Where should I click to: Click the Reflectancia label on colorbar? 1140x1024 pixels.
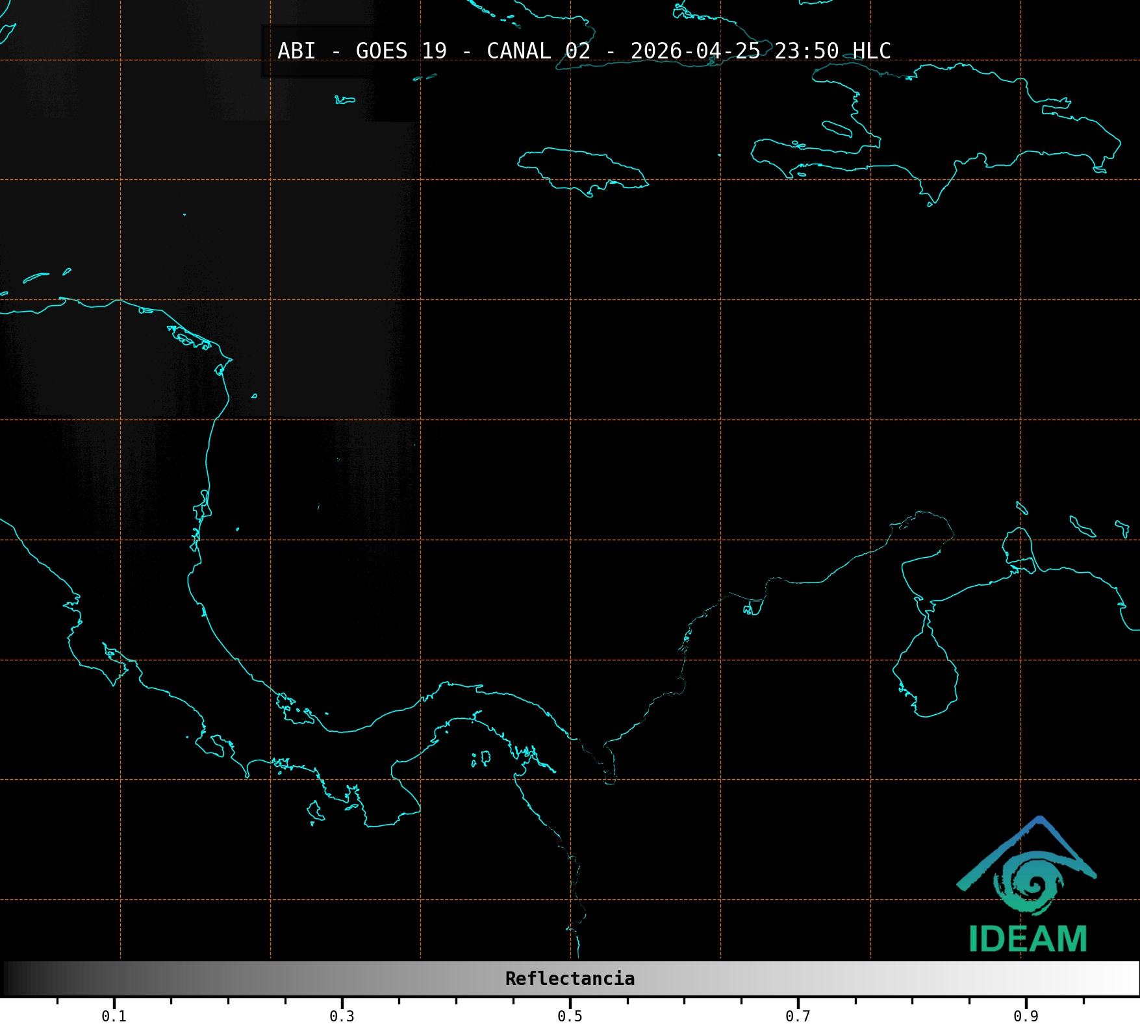tap(570, 979)
